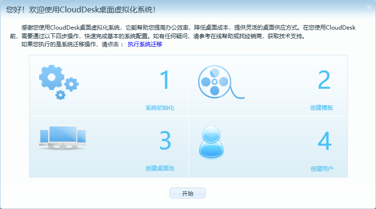
Task: Click the CloudDesk welcome title text
Action: tap(81, 10)
